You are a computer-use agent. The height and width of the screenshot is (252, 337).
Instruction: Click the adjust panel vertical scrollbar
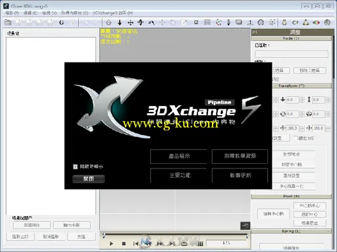(x=334, y=57)
